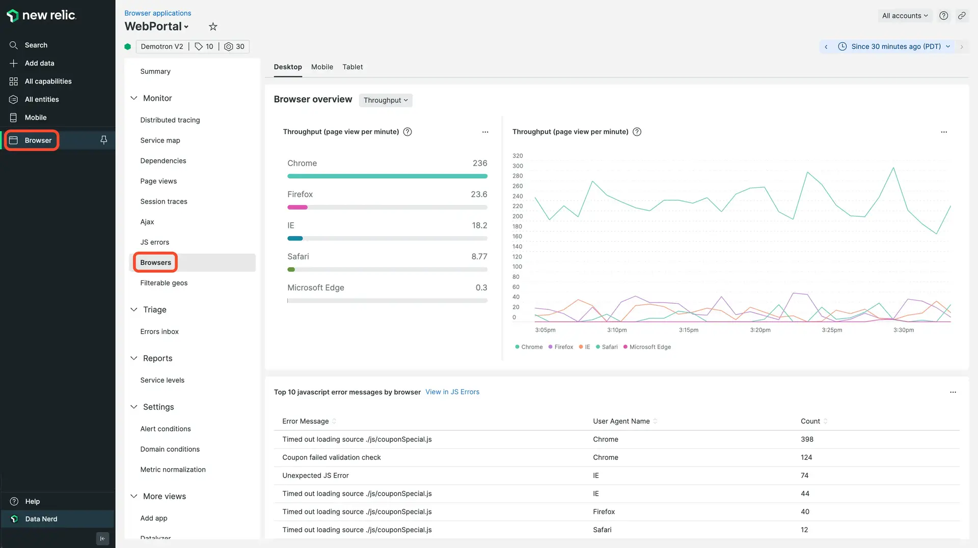
Task: Click View in JS Errors link
Action: pyautogui.click(x=452, y=392)
